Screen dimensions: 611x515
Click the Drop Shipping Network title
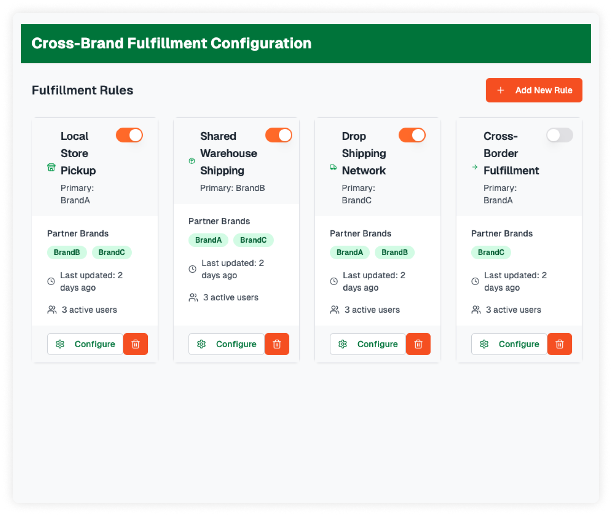click(x=364, y=153)
